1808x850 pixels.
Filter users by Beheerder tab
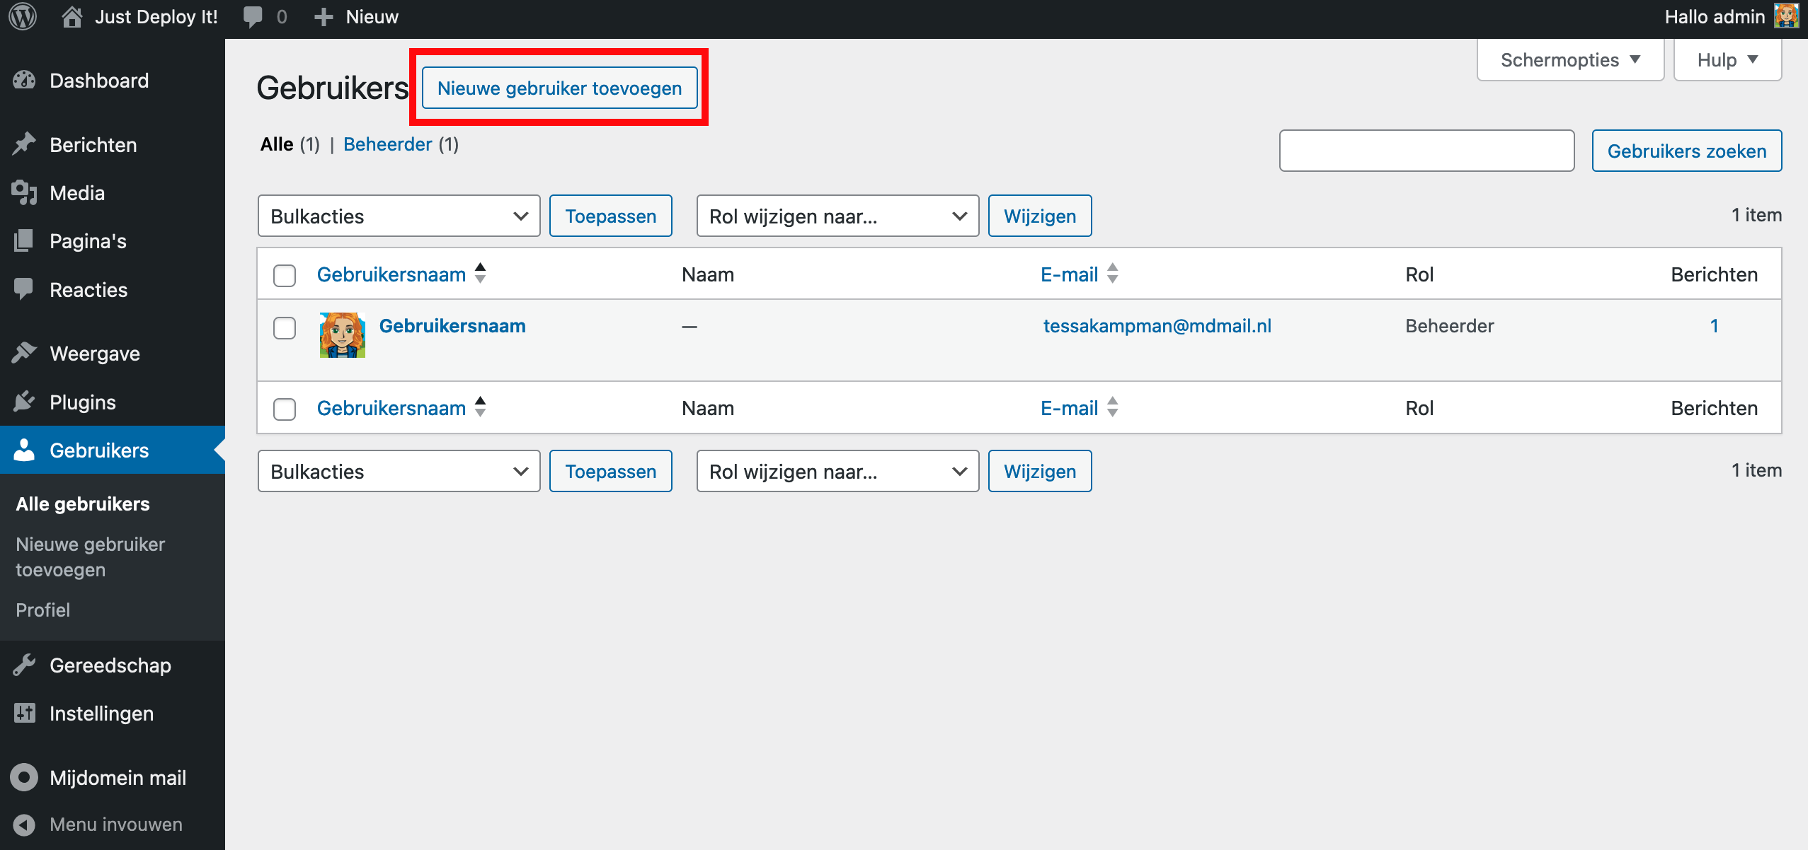(x=387, y=144)
